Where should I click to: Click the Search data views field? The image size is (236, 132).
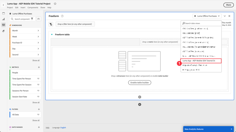click(201, 23)
